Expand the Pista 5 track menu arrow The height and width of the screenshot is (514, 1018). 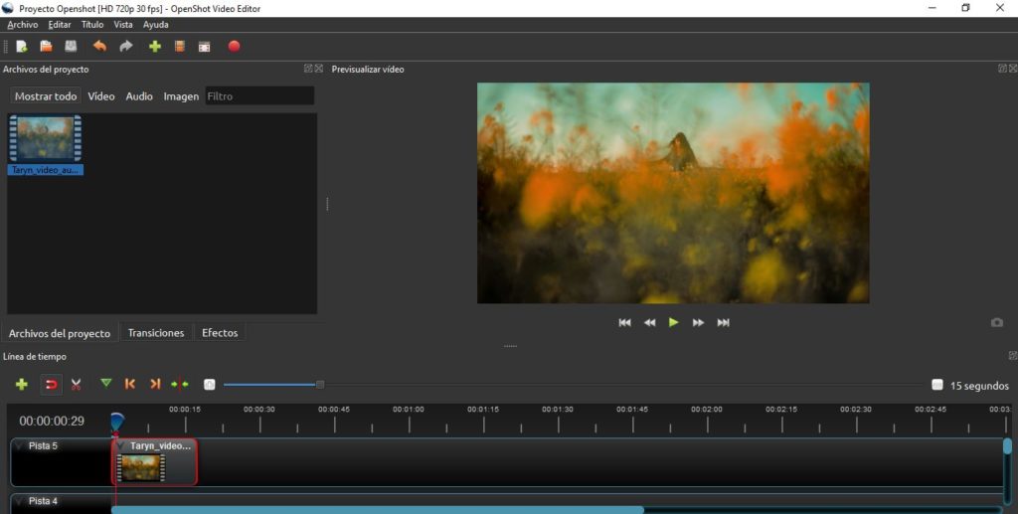(x=19, y=446)
